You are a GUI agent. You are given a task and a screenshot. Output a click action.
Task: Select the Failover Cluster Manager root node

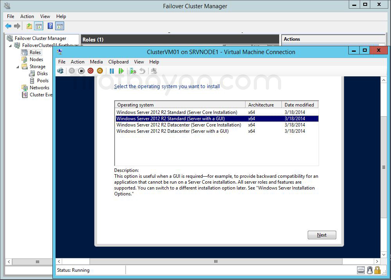click(x=40, y=38)
